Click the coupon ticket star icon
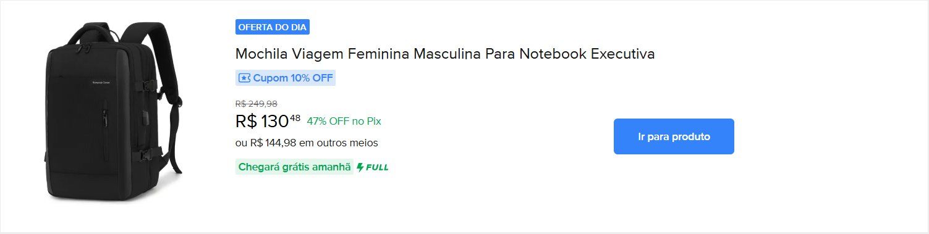Image resolution: width=929 pixels, height=234 pixels. point(244,78)
